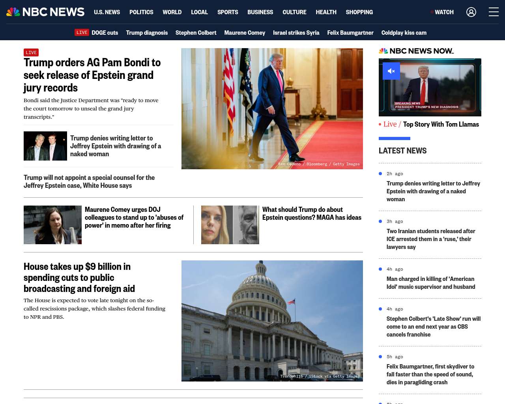Open story on Trump denying Epstein letter in main column
Screen dimensions: 505x404
pos(116,146)
